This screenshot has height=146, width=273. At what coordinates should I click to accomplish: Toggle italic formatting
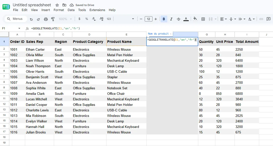point(171,19)
